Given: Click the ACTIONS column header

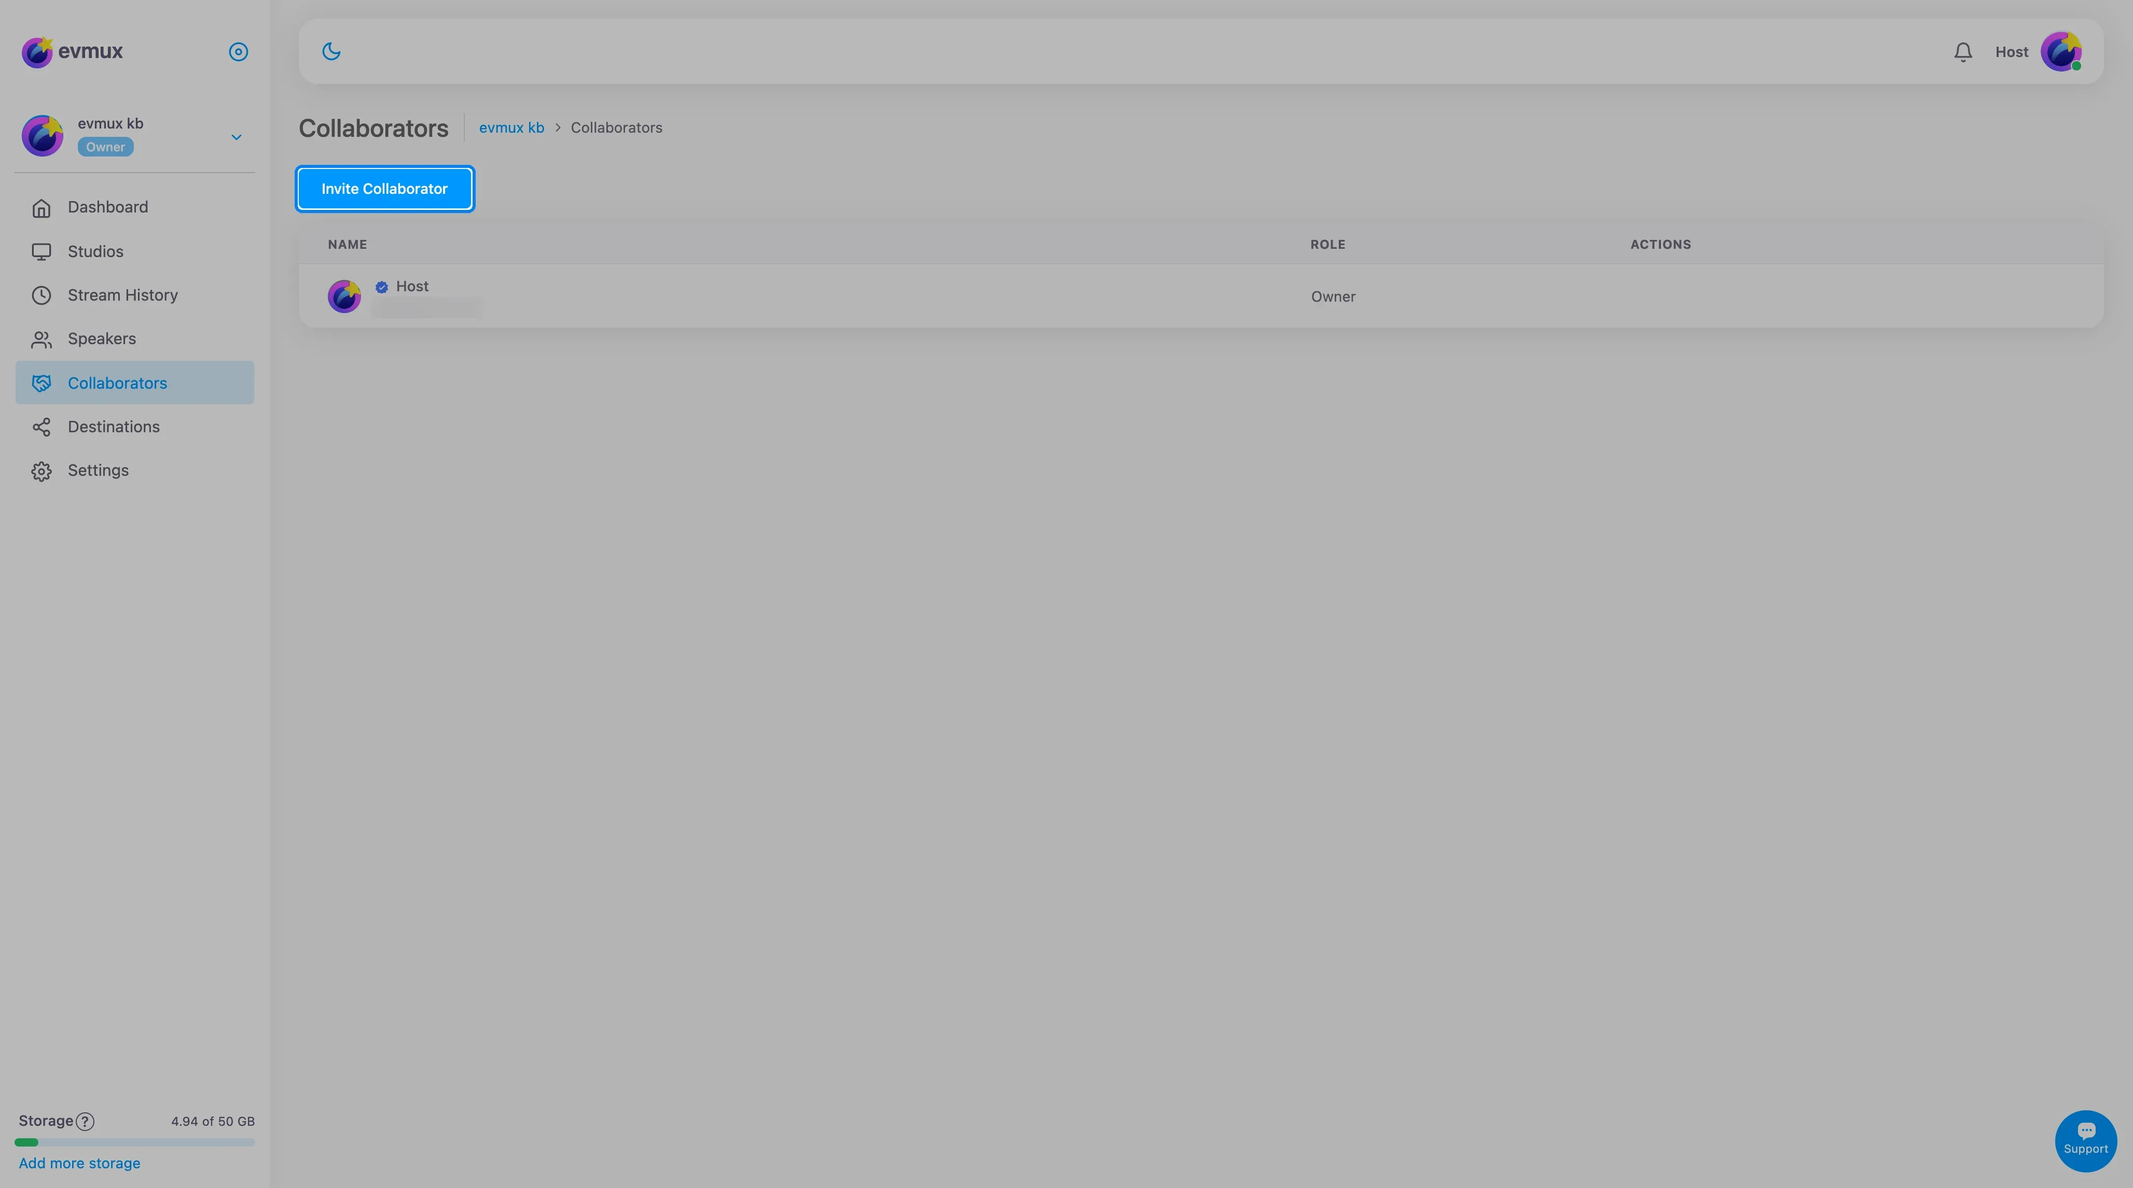Looking at the screenshot, I should [1660, 244].
